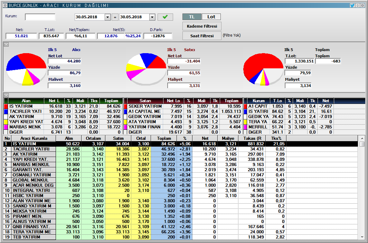Image resolution: width=368 pixels, height=243 pixels.
Task: Select TACIRLER YATIRI row in main table
Action: click(180, 149)
